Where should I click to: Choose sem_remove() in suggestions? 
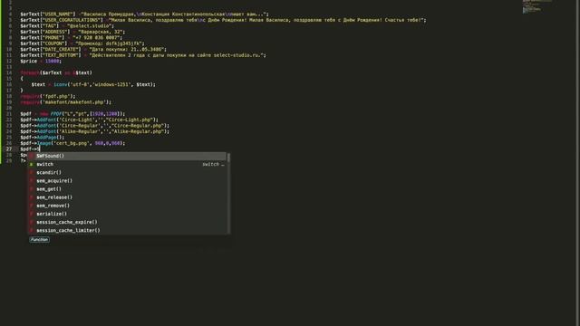tap(128, 206)
